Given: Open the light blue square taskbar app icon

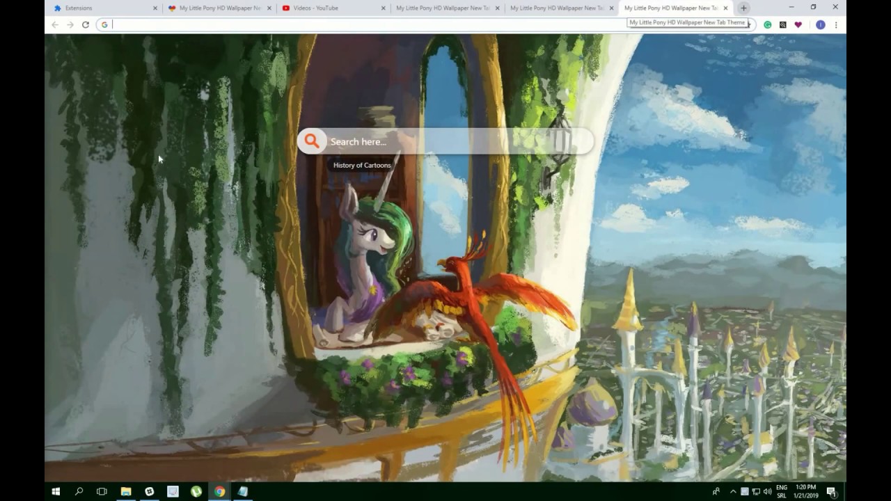Looking at the screenshot, I should [173, 491].
